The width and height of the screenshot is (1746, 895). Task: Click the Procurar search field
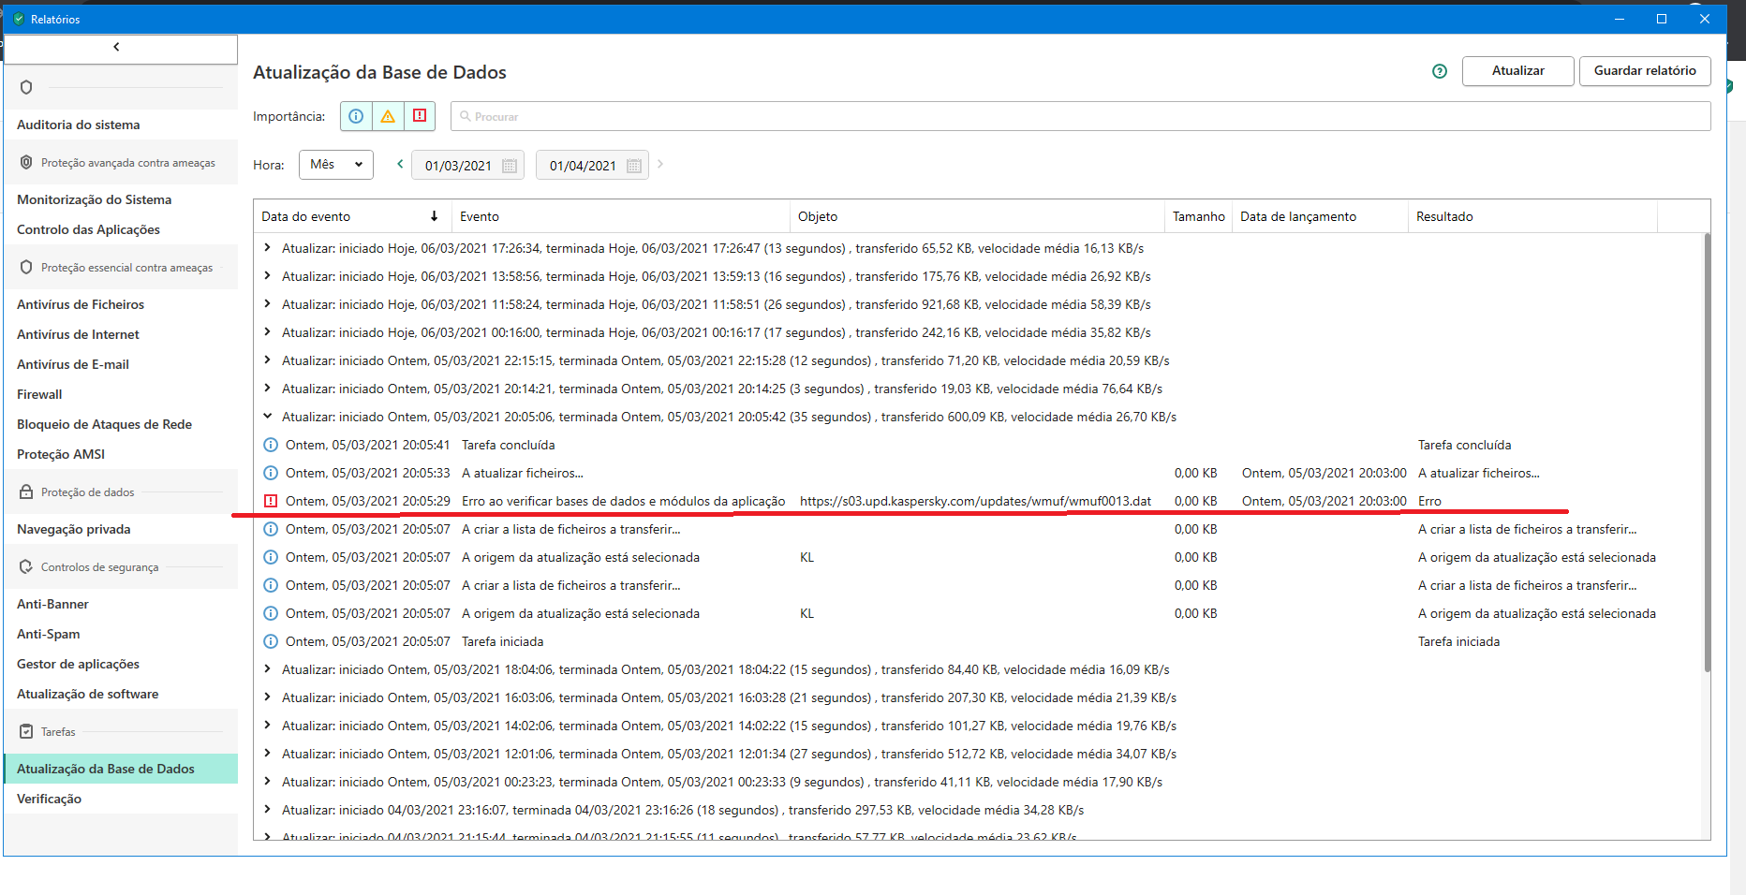click(x=1080, y=116)
